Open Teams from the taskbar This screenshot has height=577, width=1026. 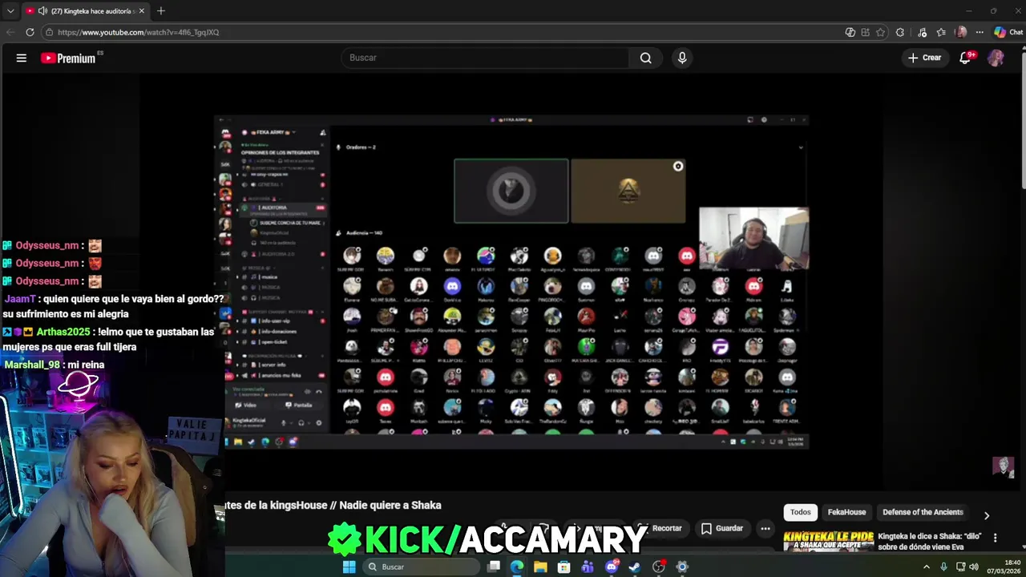[x=588, y=567]
